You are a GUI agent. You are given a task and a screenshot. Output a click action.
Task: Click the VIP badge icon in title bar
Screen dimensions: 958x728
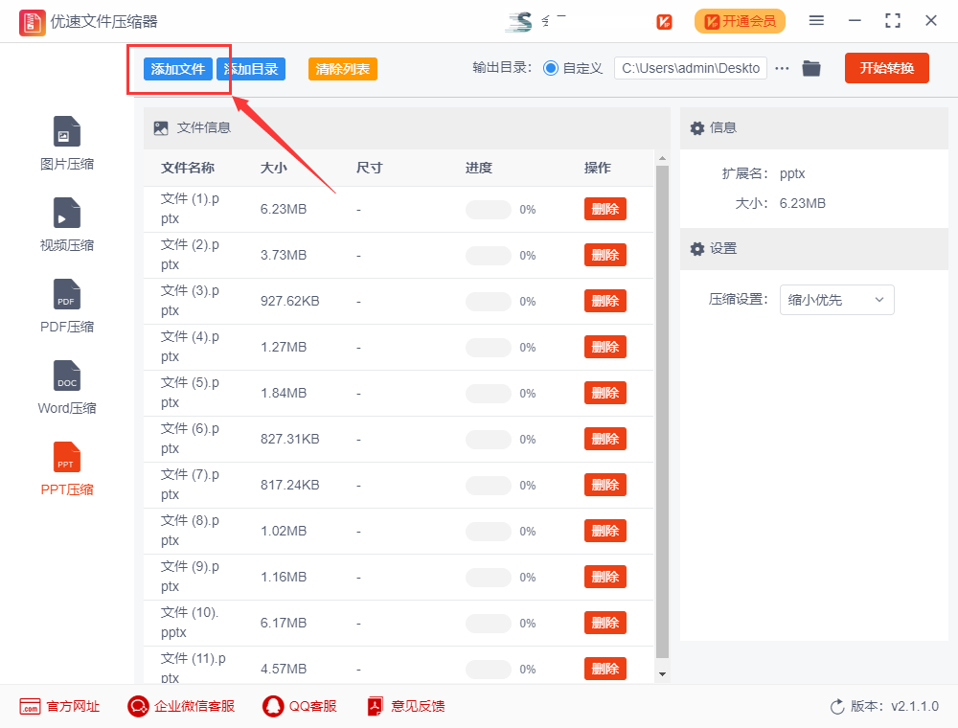(x=664, y=22)
